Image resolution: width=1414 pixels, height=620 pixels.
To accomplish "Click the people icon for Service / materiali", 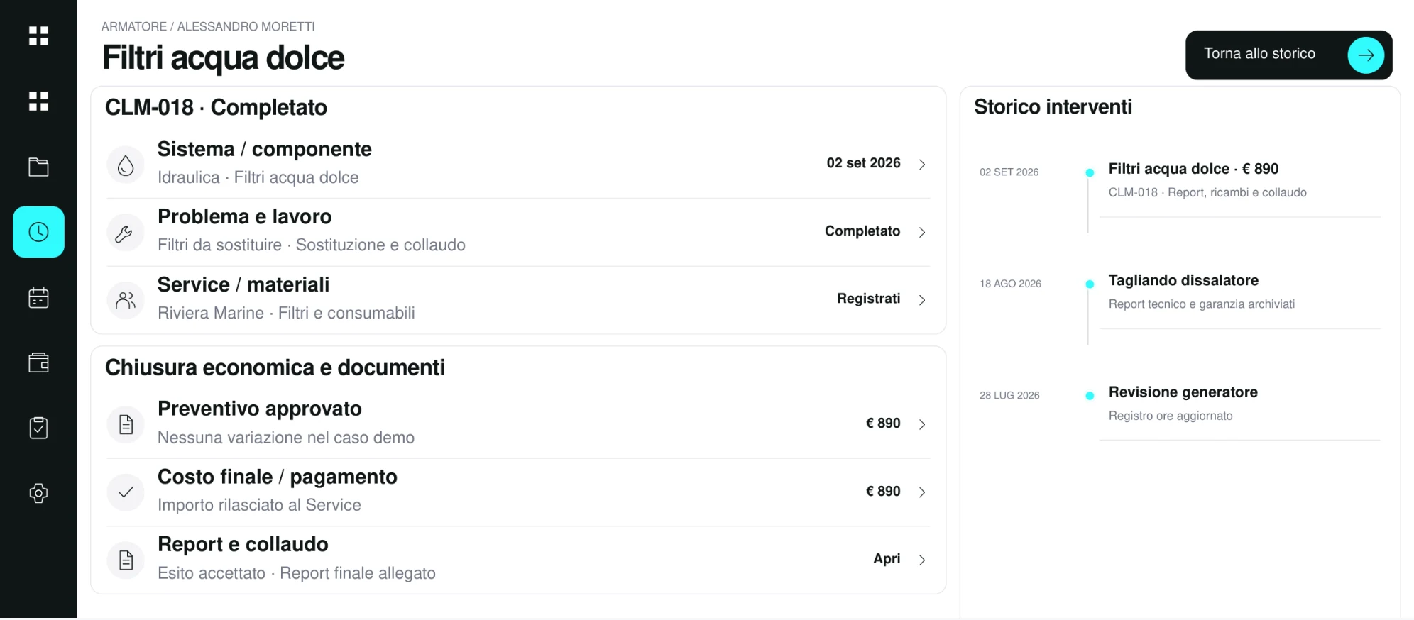I will tap(126, 300).
